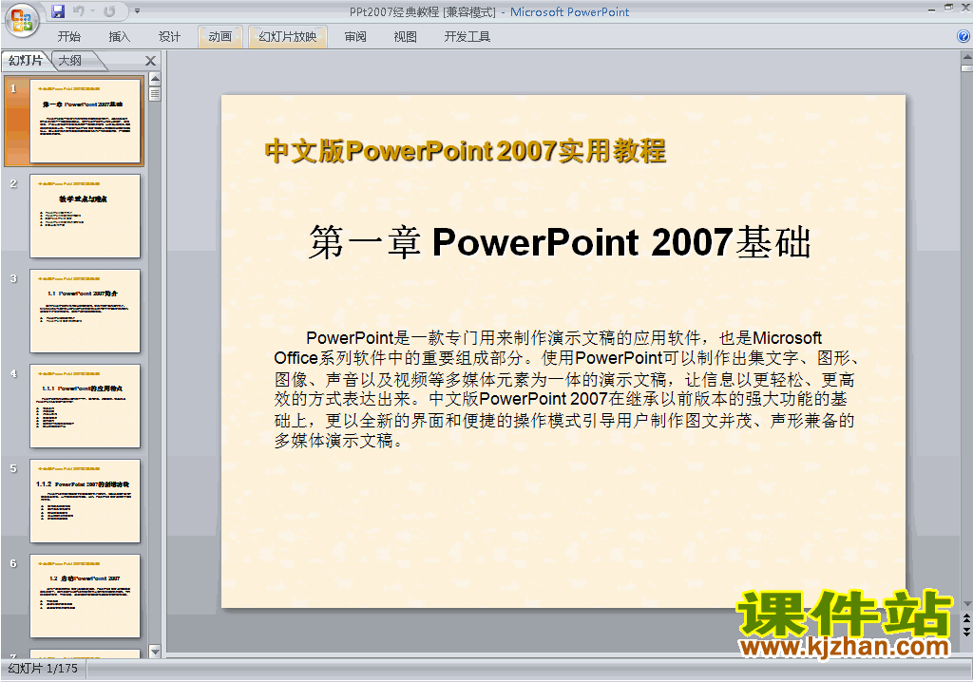The image size is (973, 682).
Task: Select slide 5 thumbnail 1.1.2
Action: [x=85, y=501]
